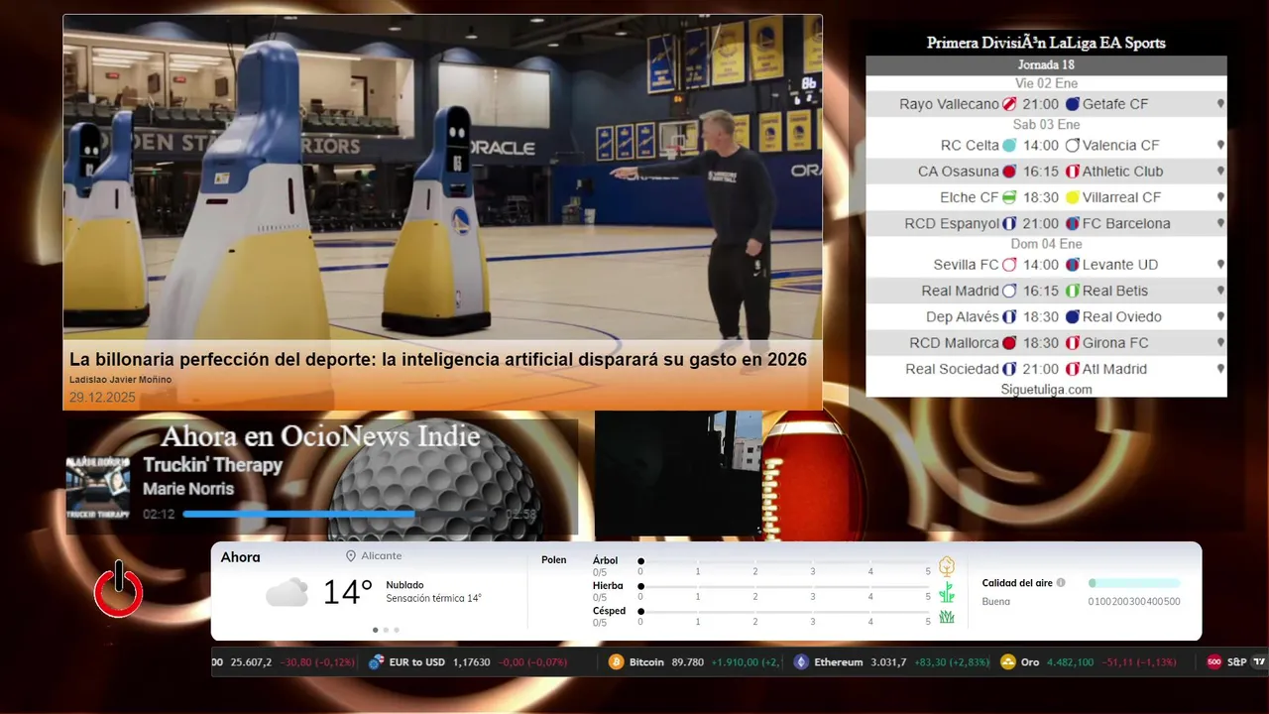Image resolution: width=1269 pixels, height=714 pixels.
Task: Click the cloudy weather icon
Action: [x=287, y=593]
